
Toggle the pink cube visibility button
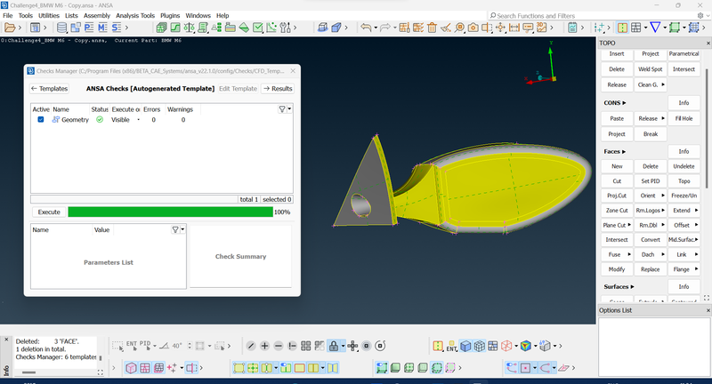point(131,368)
